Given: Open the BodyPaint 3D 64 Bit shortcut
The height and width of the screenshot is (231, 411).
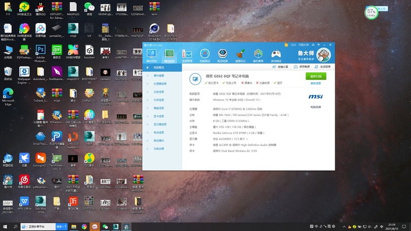Looking at the screenshot, I should point(154,32).
